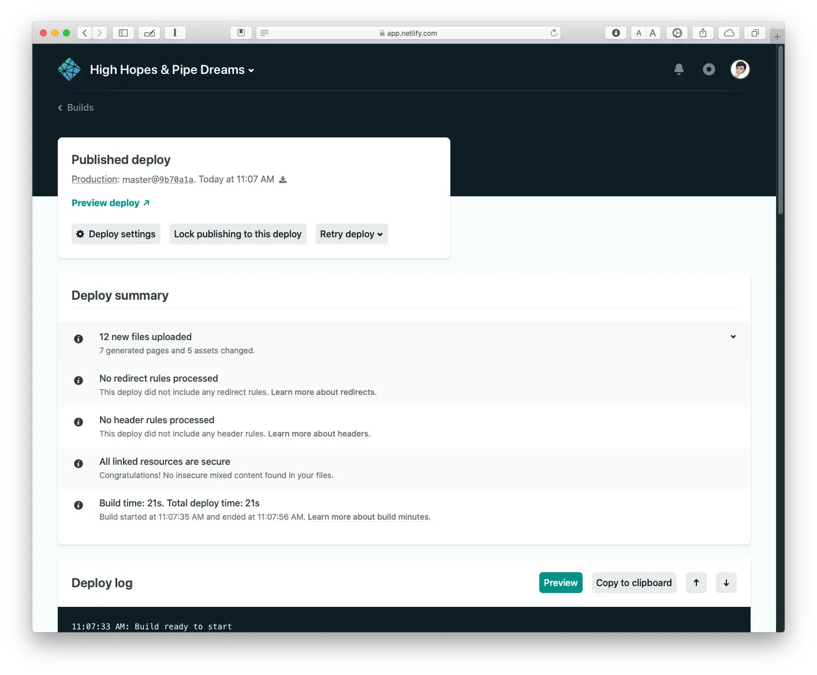Click Copy to clipboard
This screenshot has height=675, width=817.
point(634,583)
